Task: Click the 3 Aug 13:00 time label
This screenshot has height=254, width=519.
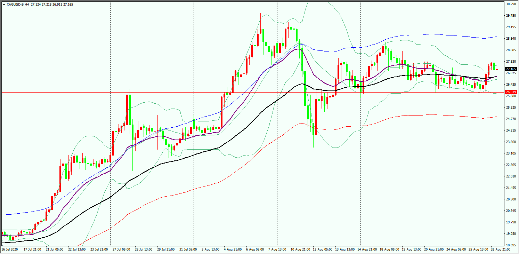Action: click(x=210, y=249)
